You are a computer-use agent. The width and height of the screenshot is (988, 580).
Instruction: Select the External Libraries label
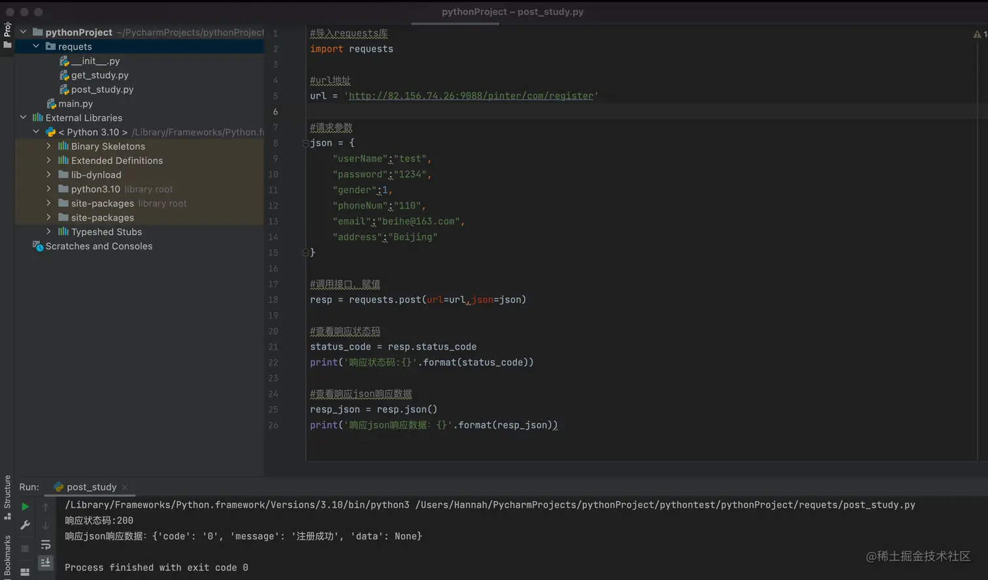tap(84, 118)
